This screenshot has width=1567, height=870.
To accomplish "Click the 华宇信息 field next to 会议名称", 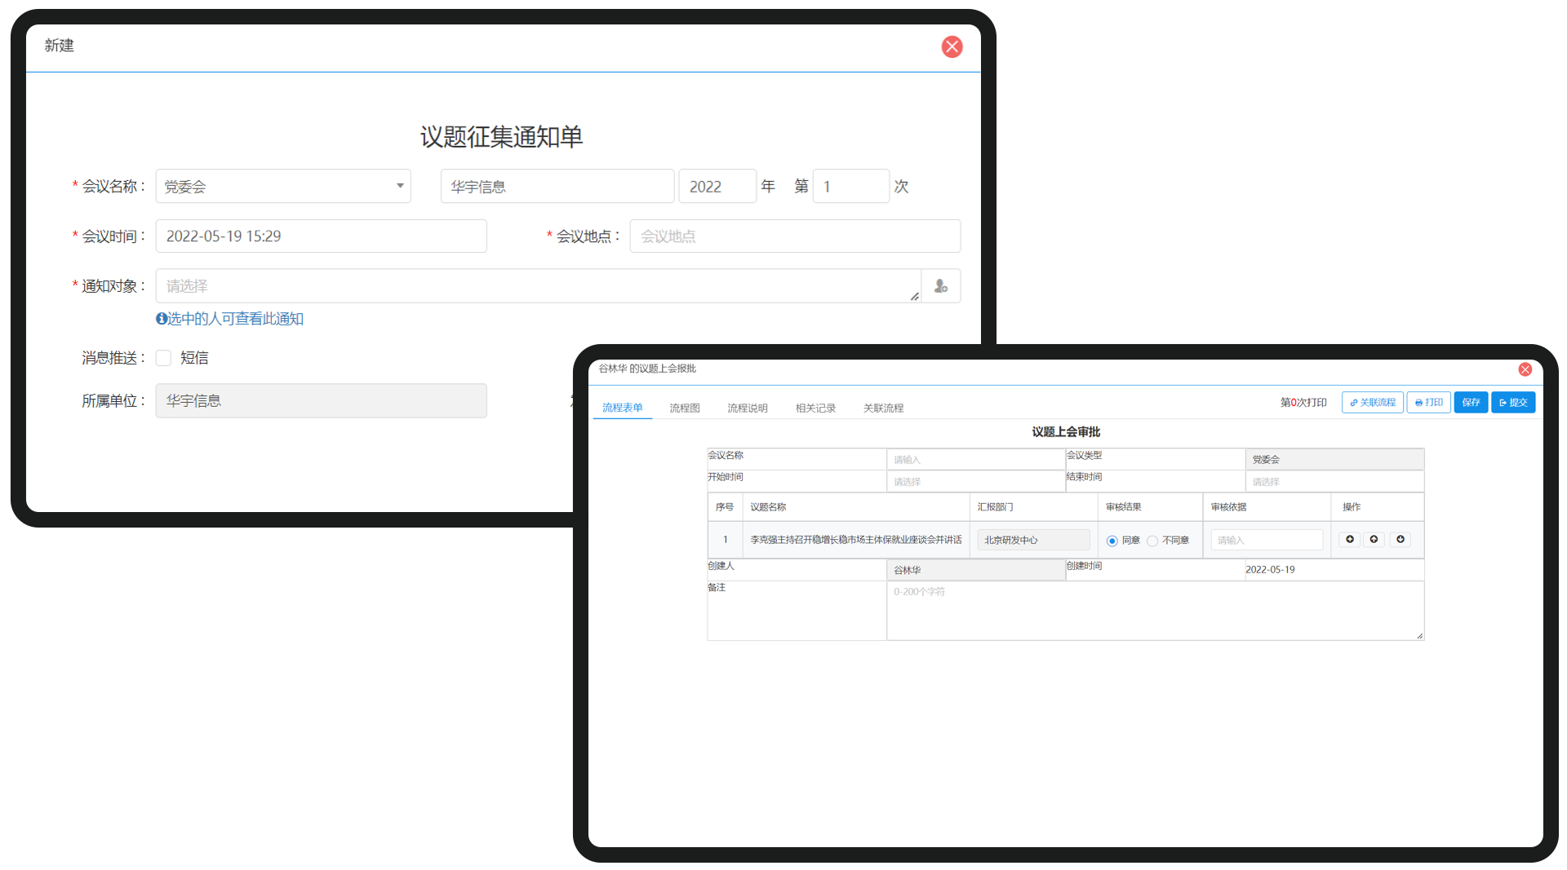I will pyautogui.click(x=557, y=187).
